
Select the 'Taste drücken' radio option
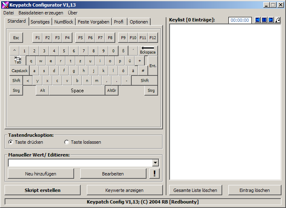11,142
